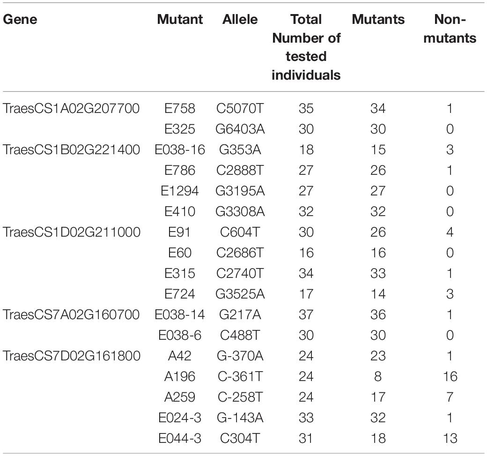
Task: Click mutant E038-16 cell
Action: pyautogui.click(x=180, y=150)
